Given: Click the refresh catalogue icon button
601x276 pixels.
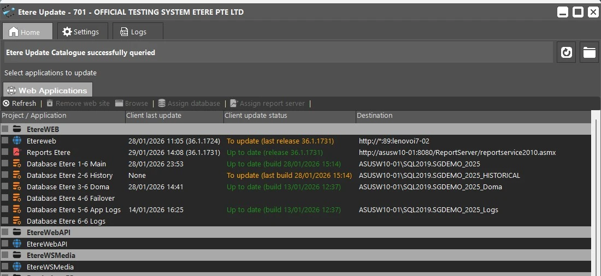Looking at the screenshot, I should (567, 52).
